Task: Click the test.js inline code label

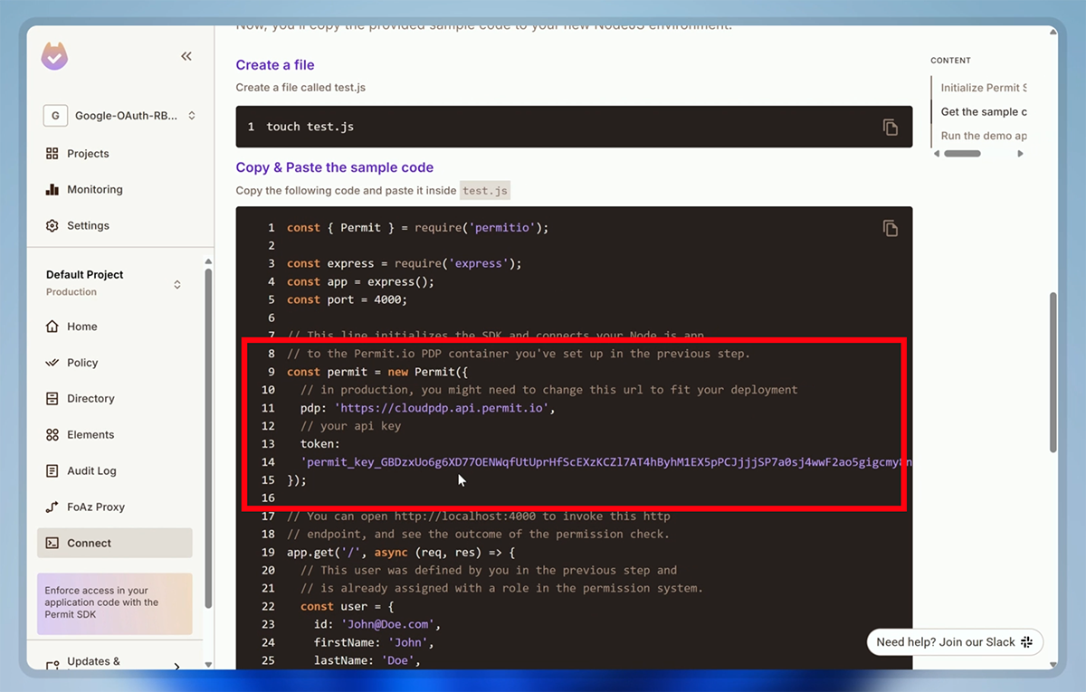Action: coord(485,191)
